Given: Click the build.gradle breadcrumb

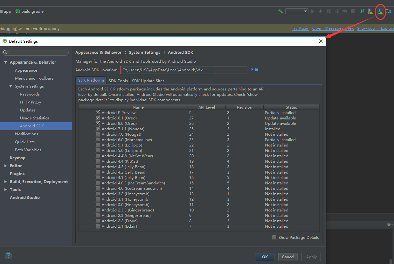Looking at the screenshot, I should pyautogui.click(x=30, y=11).
